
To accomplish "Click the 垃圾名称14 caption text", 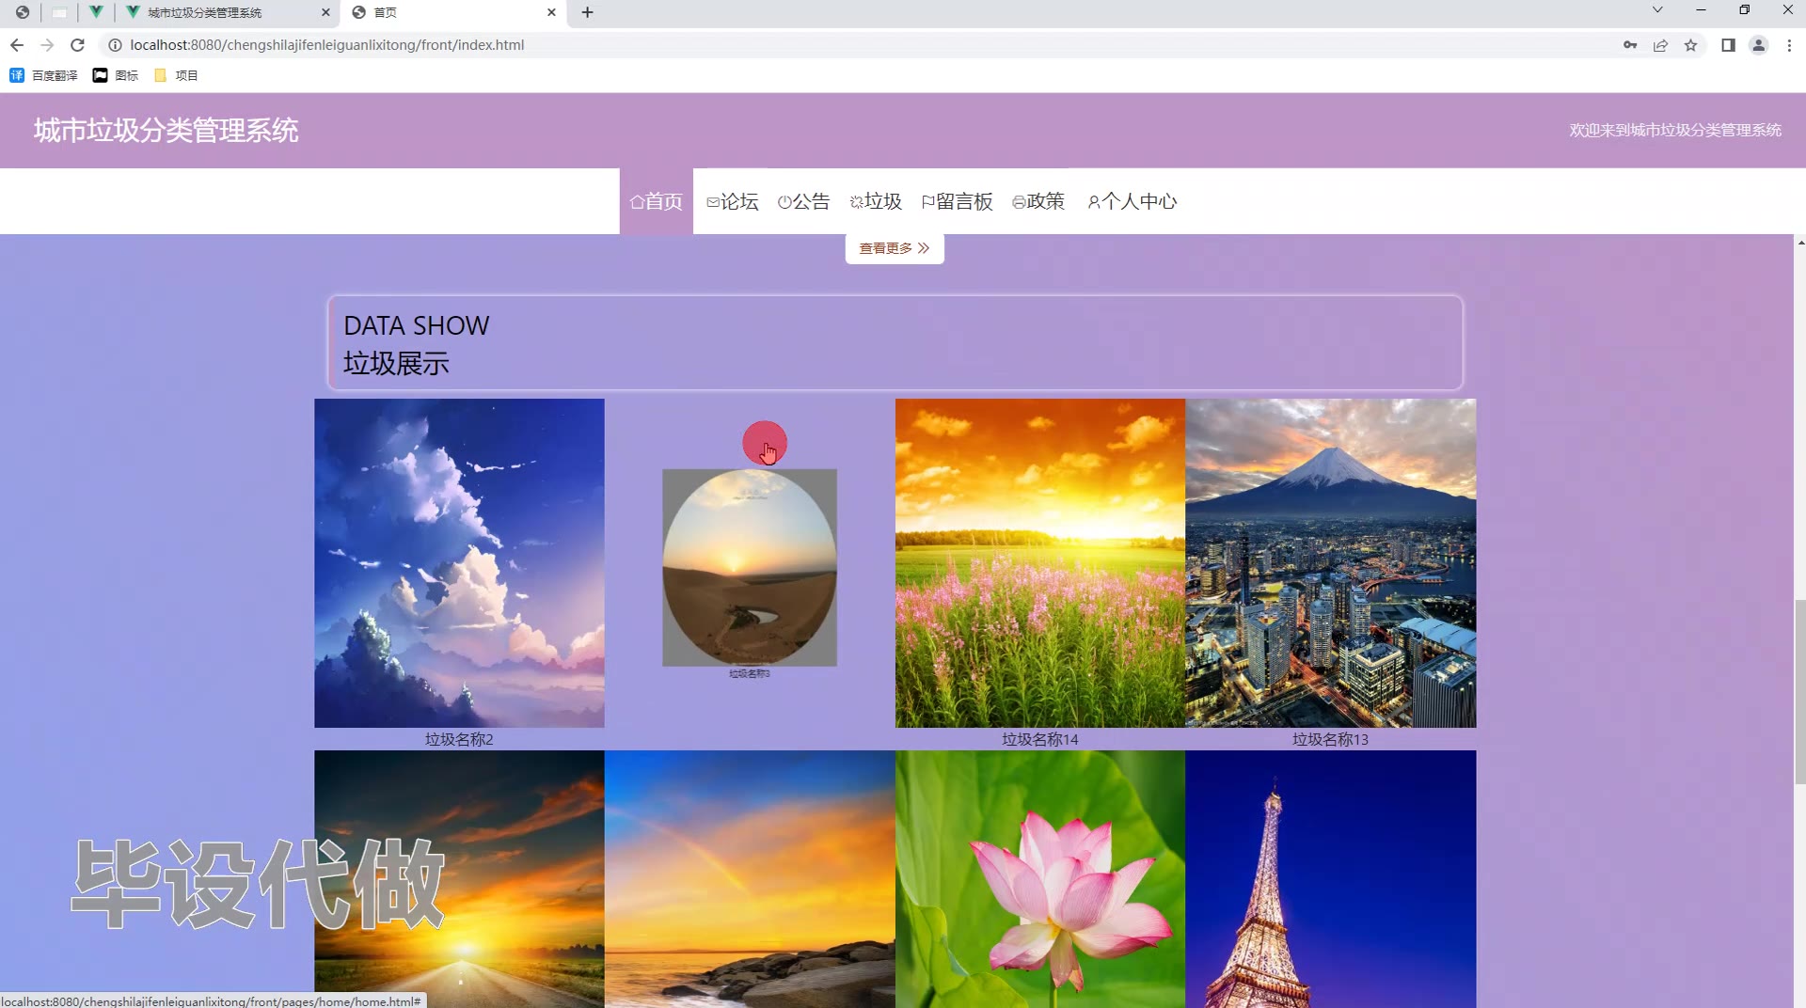I will click(1040, 739).
